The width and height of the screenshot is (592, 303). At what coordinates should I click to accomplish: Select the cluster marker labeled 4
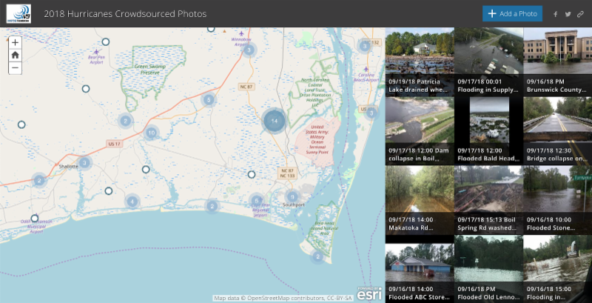pos(132,202)
